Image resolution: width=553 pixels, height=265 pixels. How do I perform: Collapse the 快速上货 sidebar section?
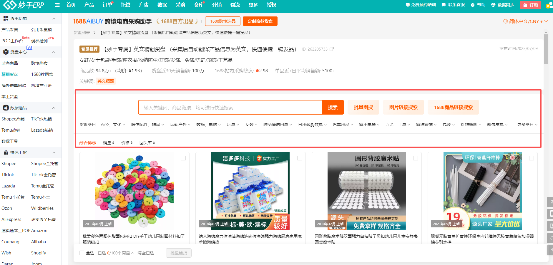(x=54, y=152)
